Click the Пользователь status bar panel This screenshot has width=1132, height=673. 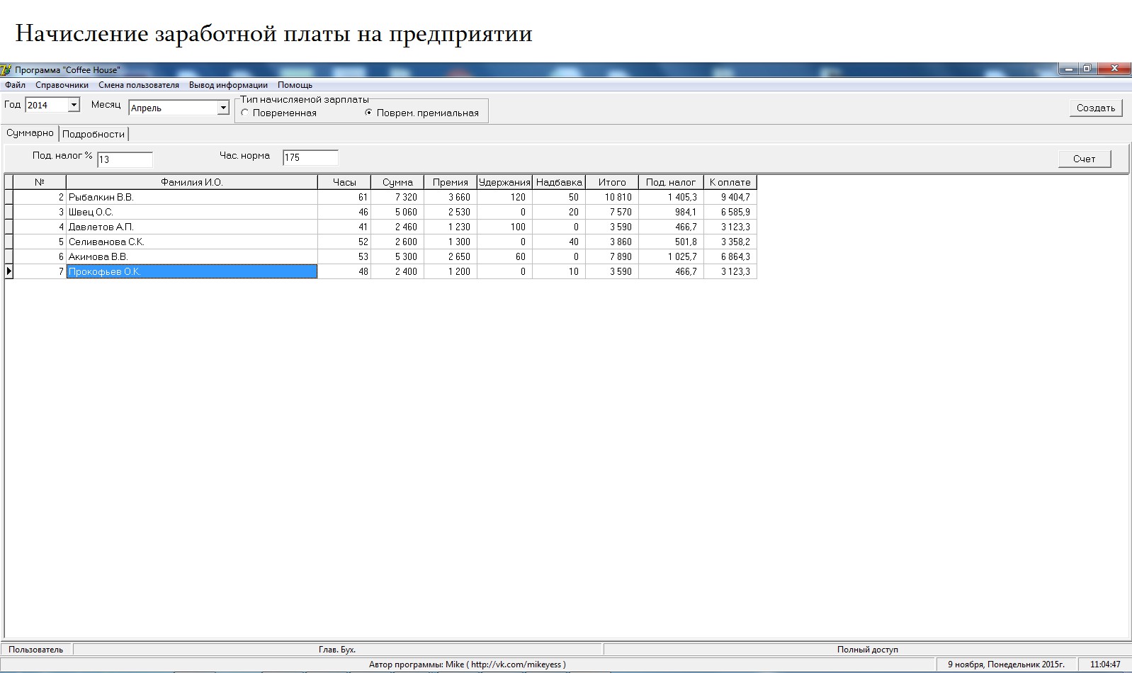click(36, 650)
